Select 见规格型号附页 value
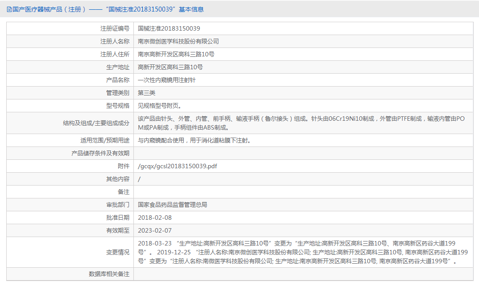 point(160,106)
